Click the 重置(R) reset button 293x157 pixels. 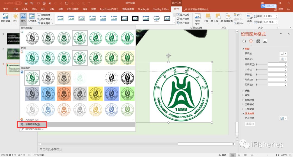click(x=250, y=124)
